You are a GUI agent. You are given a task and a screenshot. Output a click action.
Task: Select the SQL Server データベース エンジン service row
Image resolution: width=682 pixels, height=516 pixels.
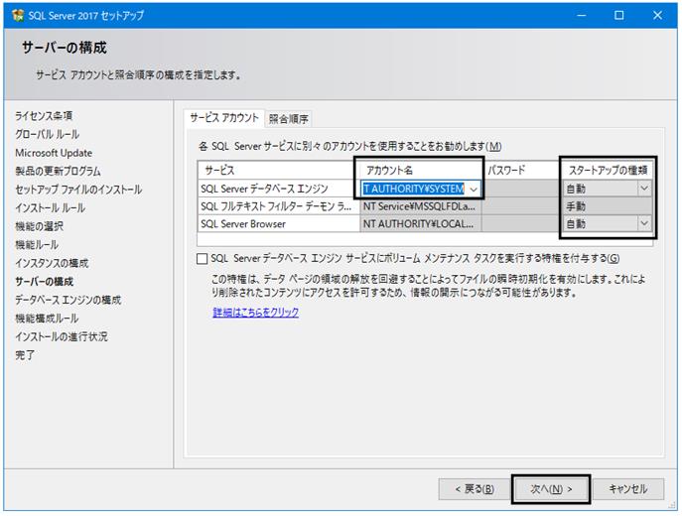278,189
